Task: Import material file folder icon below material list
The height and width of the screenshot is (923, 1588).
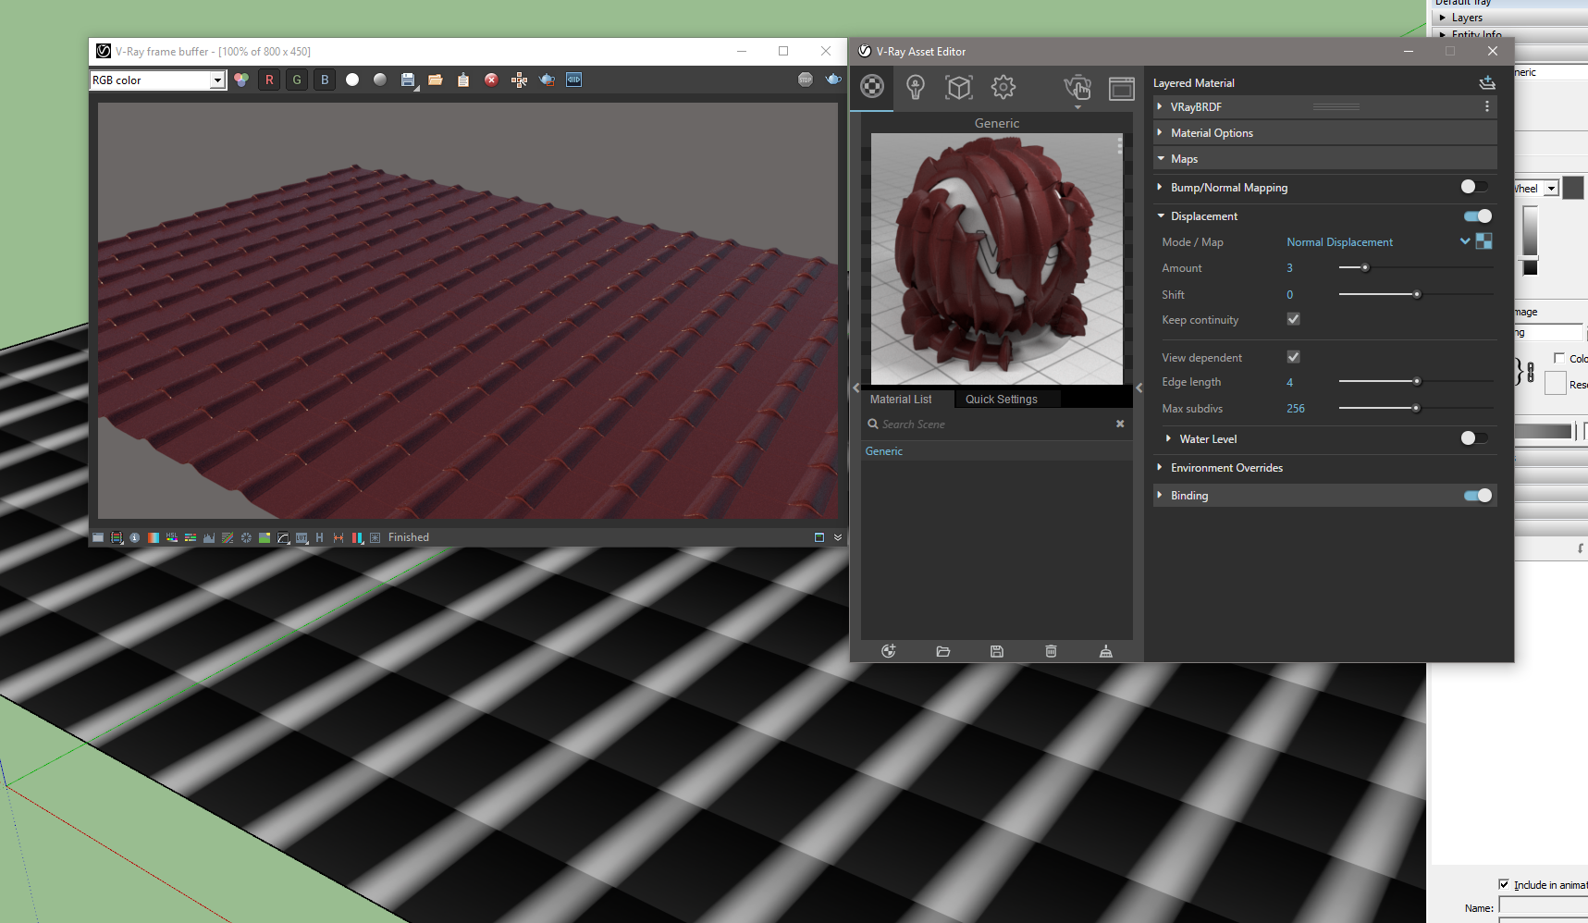Action: [x=943, y=651]
